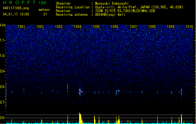Click the 0.6 kHz axis label
Screen dimensions: 196x124
click(3, 118)
